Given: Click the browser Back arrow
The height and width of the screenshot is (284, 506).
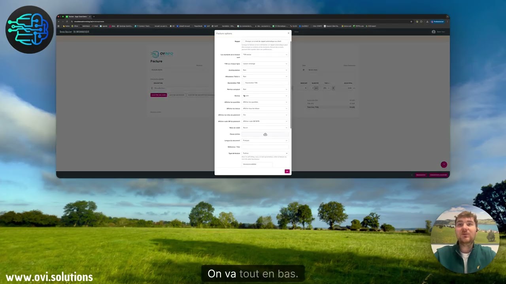Looking at the screenshot, I should click(59, 21).
